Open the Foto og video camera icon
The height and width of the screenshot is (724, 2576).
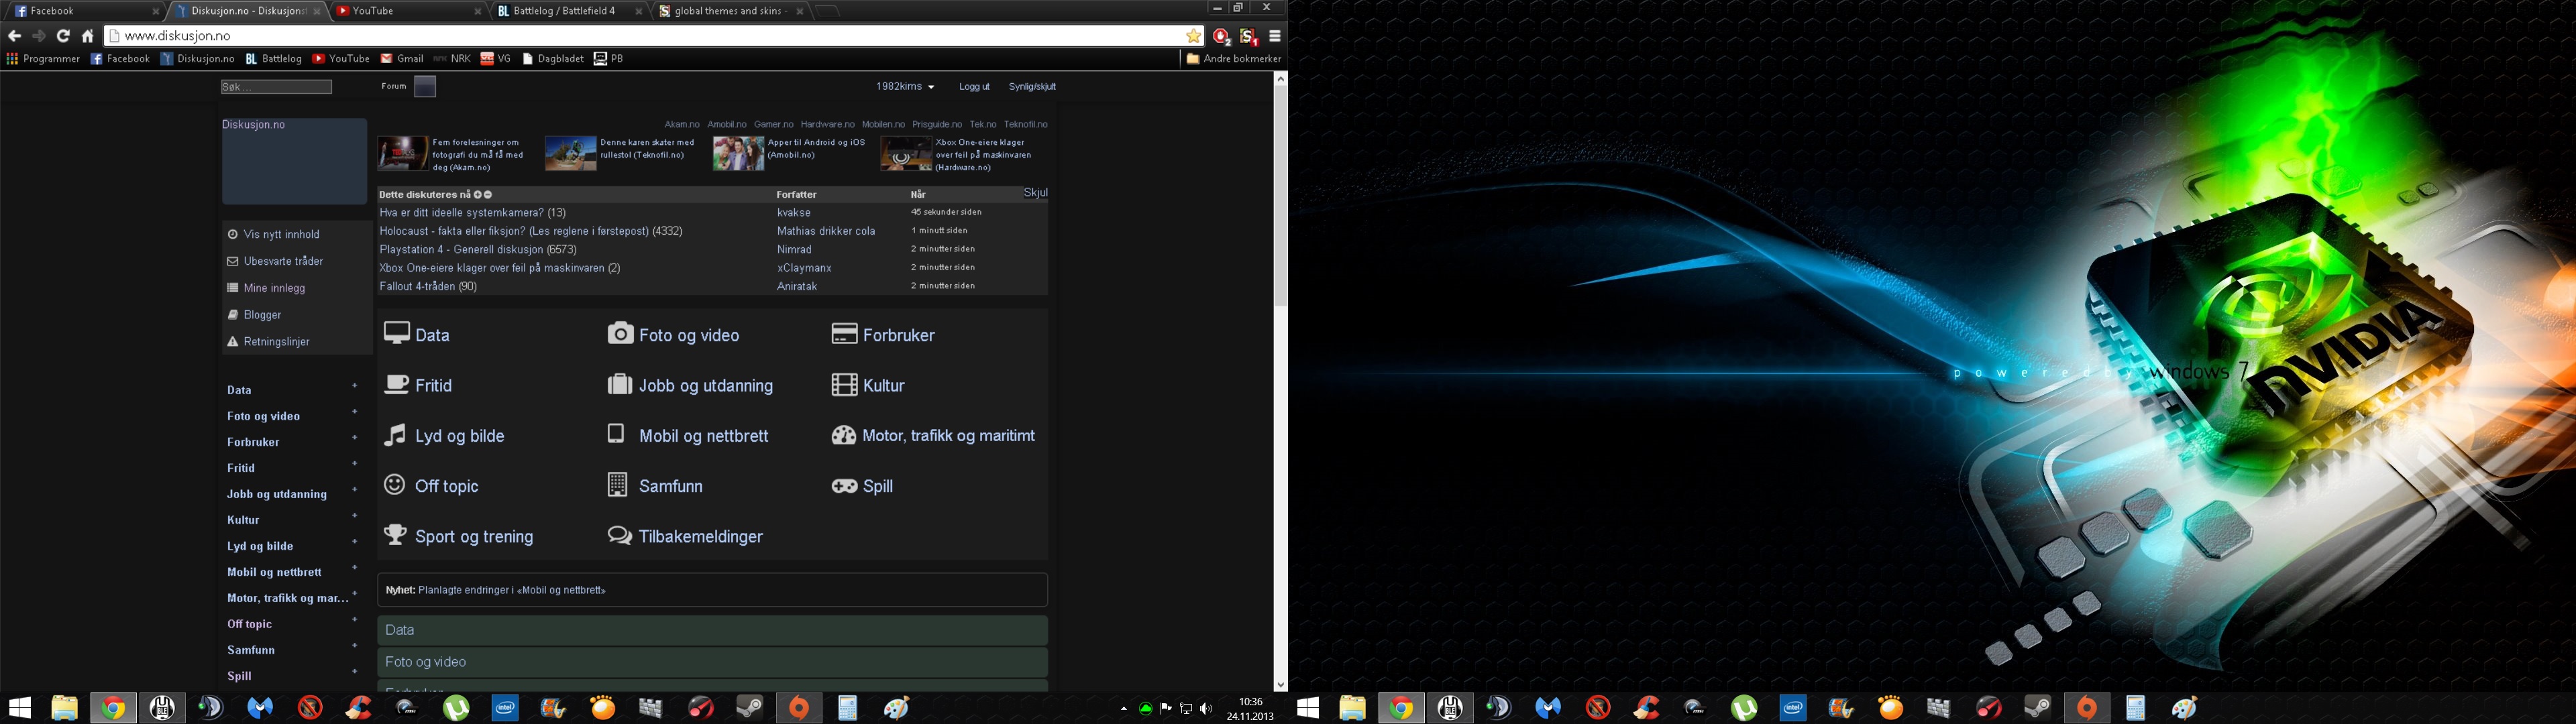(620, 333)
